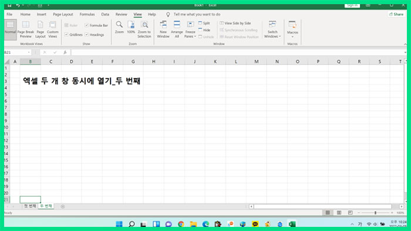Screen dimensions: 411x231
Task: Open Chrome from the taskbar
Action: click(x=181, y=224)
